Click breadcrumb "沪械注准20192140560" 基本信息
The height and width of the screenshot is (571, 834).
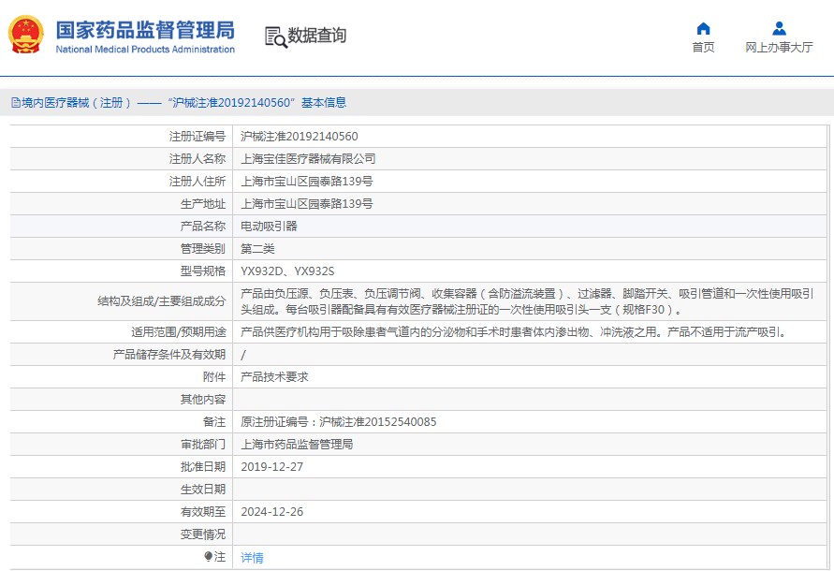(x=256, y=103)
